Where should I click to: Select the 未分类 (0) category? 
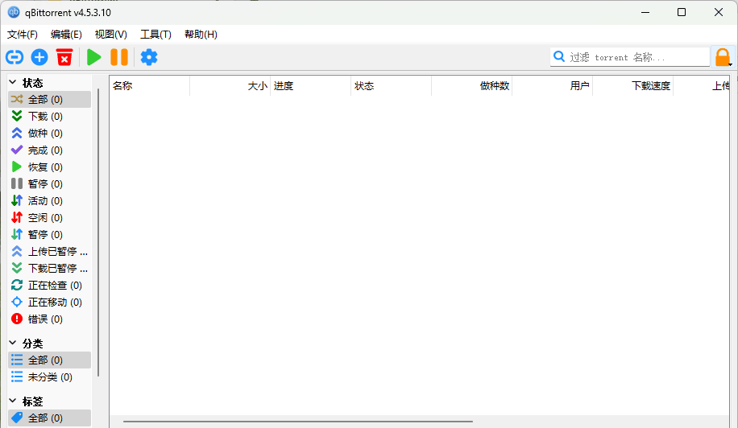(49, 377)
